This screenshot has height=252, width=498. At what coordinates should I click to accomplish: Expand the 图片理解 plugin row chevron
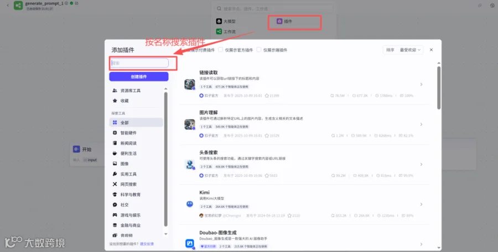pos(421,124)
